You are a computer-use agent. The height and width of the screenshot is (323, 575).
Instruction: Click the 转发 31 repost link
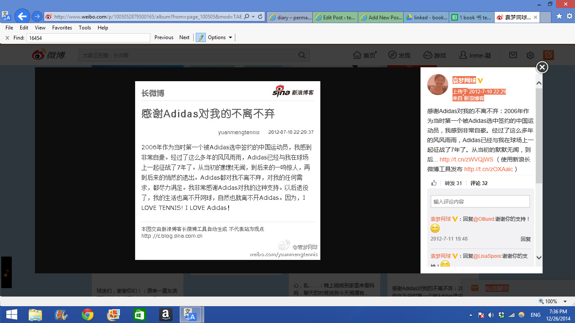tap(453, 183)
